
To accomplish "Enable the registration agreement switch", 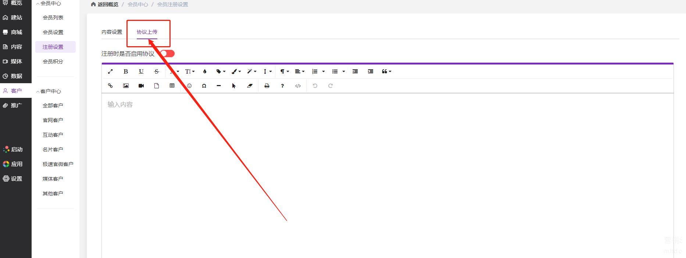I will (167, 54).
